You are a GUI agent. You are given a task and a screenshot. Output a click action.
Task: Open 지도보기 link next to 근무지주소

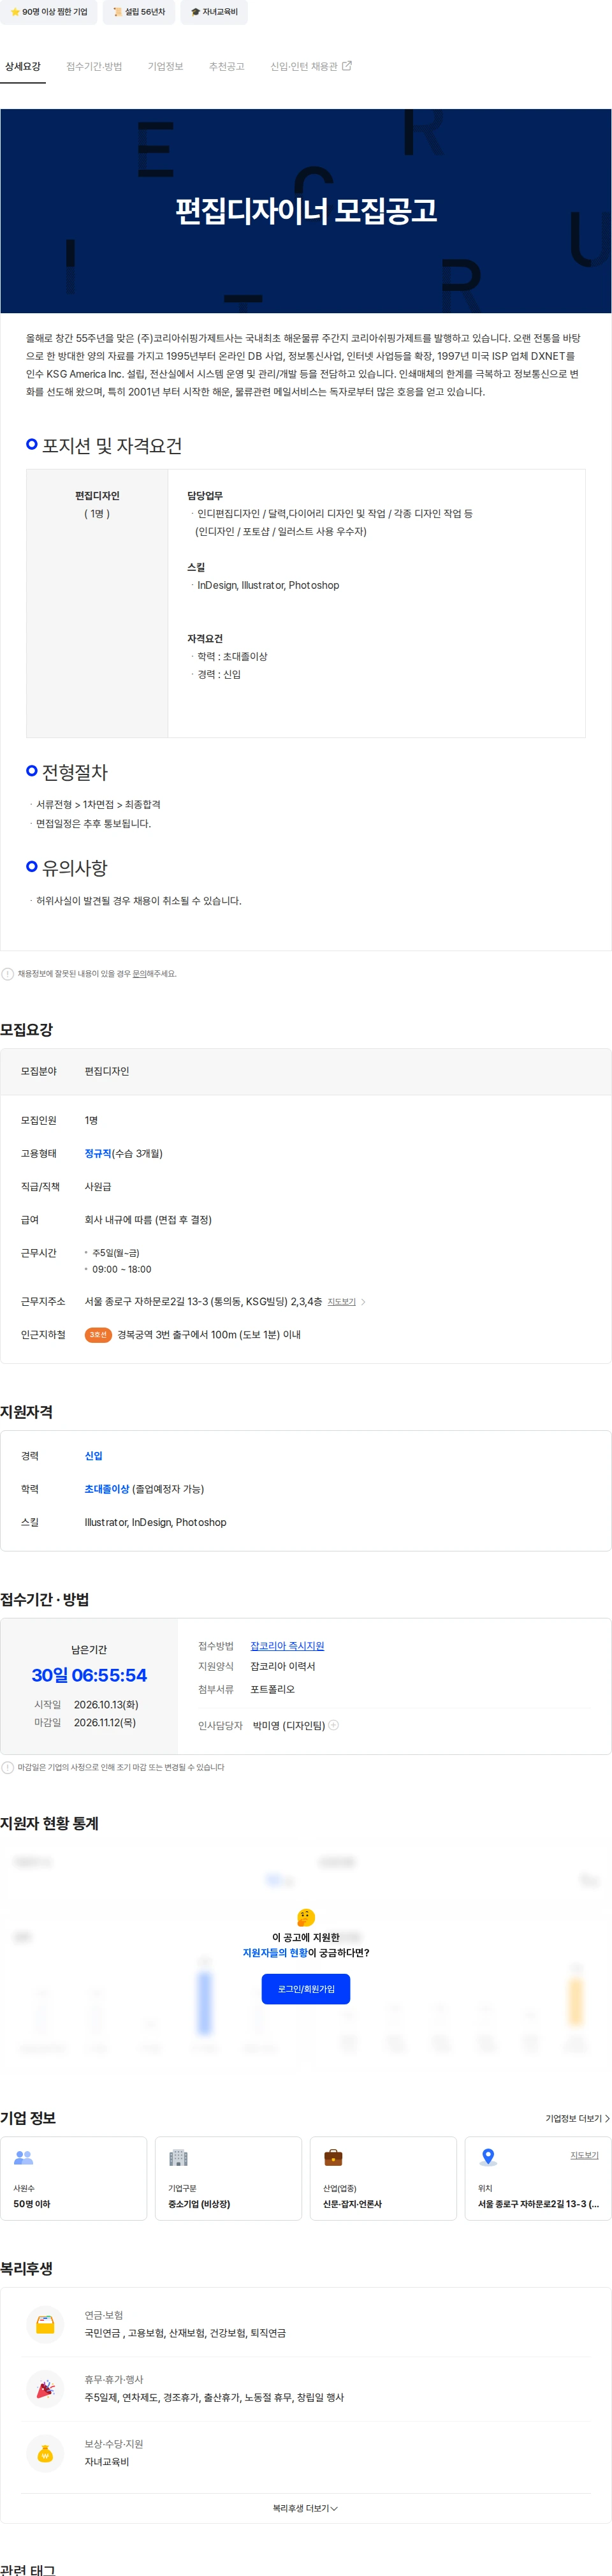tap(342, 1302)
